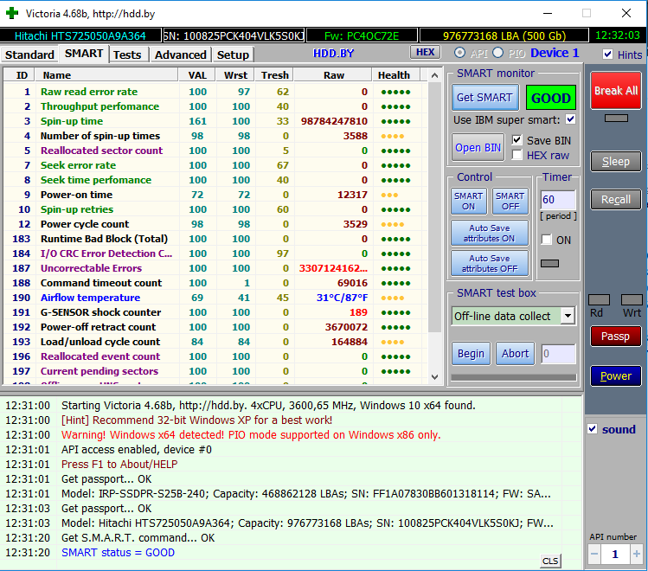The height and width of the screenshot is (571, 648).
Task: Click the HEX button
Action: point(426,52)
